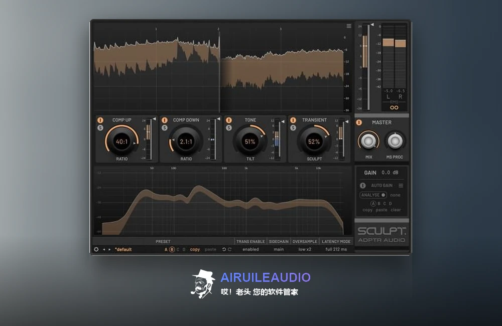Open the hamburger menu above the waveform display
Viewport: 502px width, 326px height.
349,26
